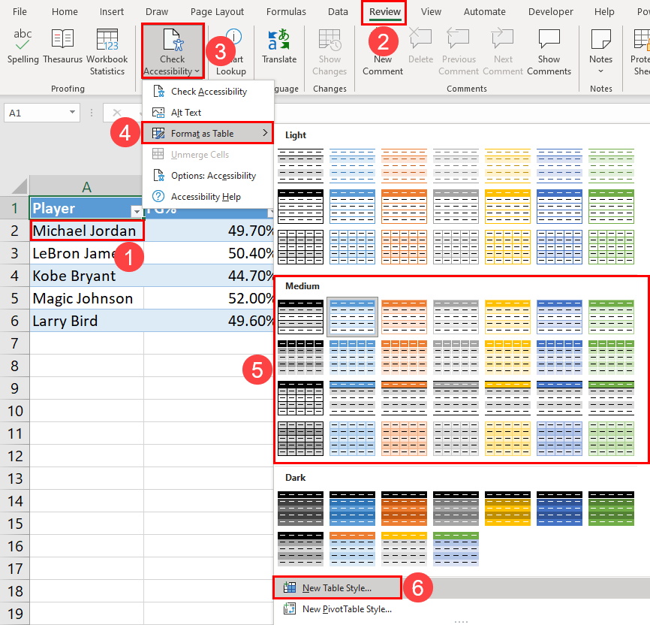The height and width of the screenshot is (625, 650).
Task: Click New Table Style...
Action: [x=336, y=587]
